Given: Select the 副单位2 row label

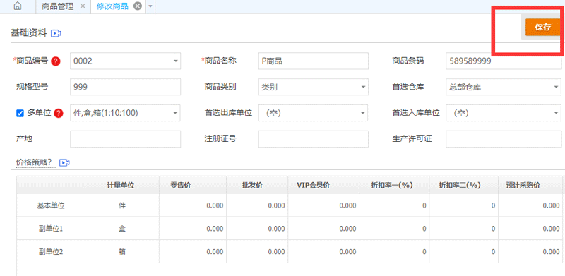Looking at the screenshot, I should click(x=51, y=251).
